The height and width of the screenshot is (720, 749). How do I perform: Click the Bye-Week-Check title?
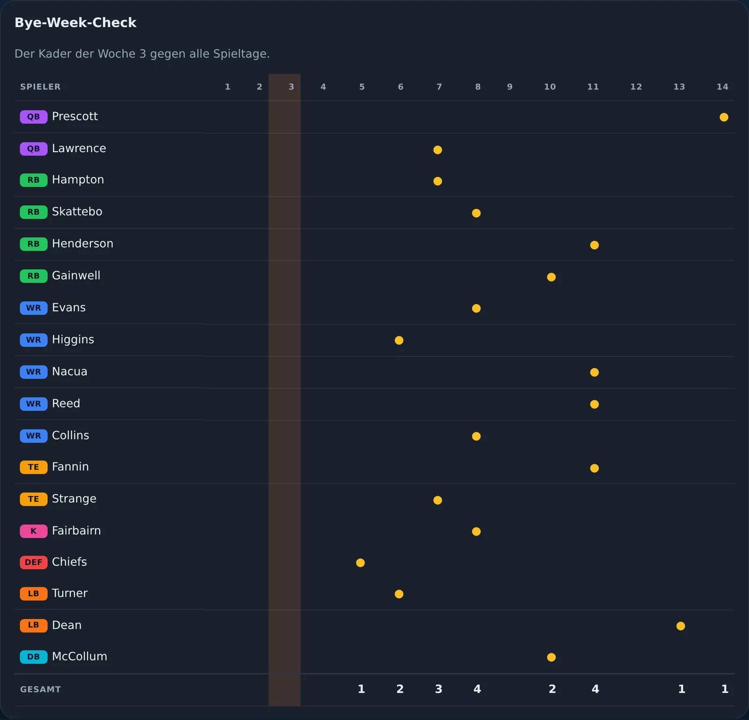tap(75, 22)
